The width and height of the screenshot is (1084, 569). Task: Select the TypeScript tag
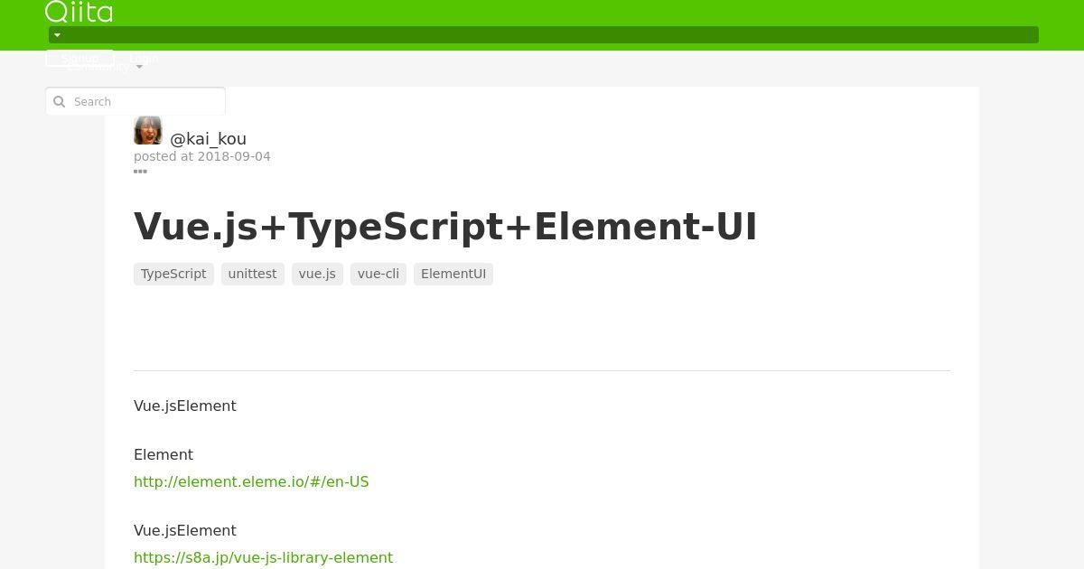[173, 274]
